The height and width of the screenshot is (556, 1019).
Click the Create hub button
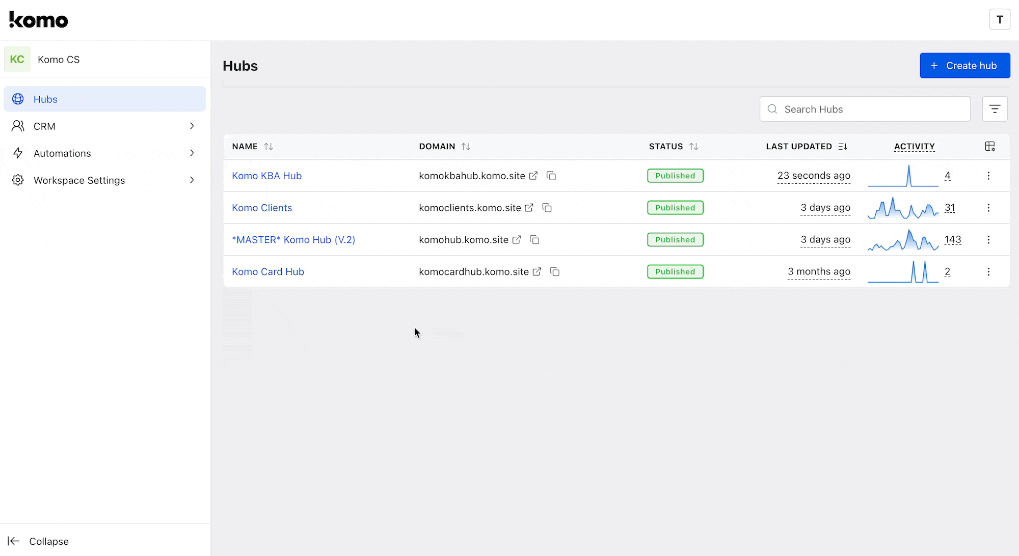pyautogui.click(x=965, y=66)
